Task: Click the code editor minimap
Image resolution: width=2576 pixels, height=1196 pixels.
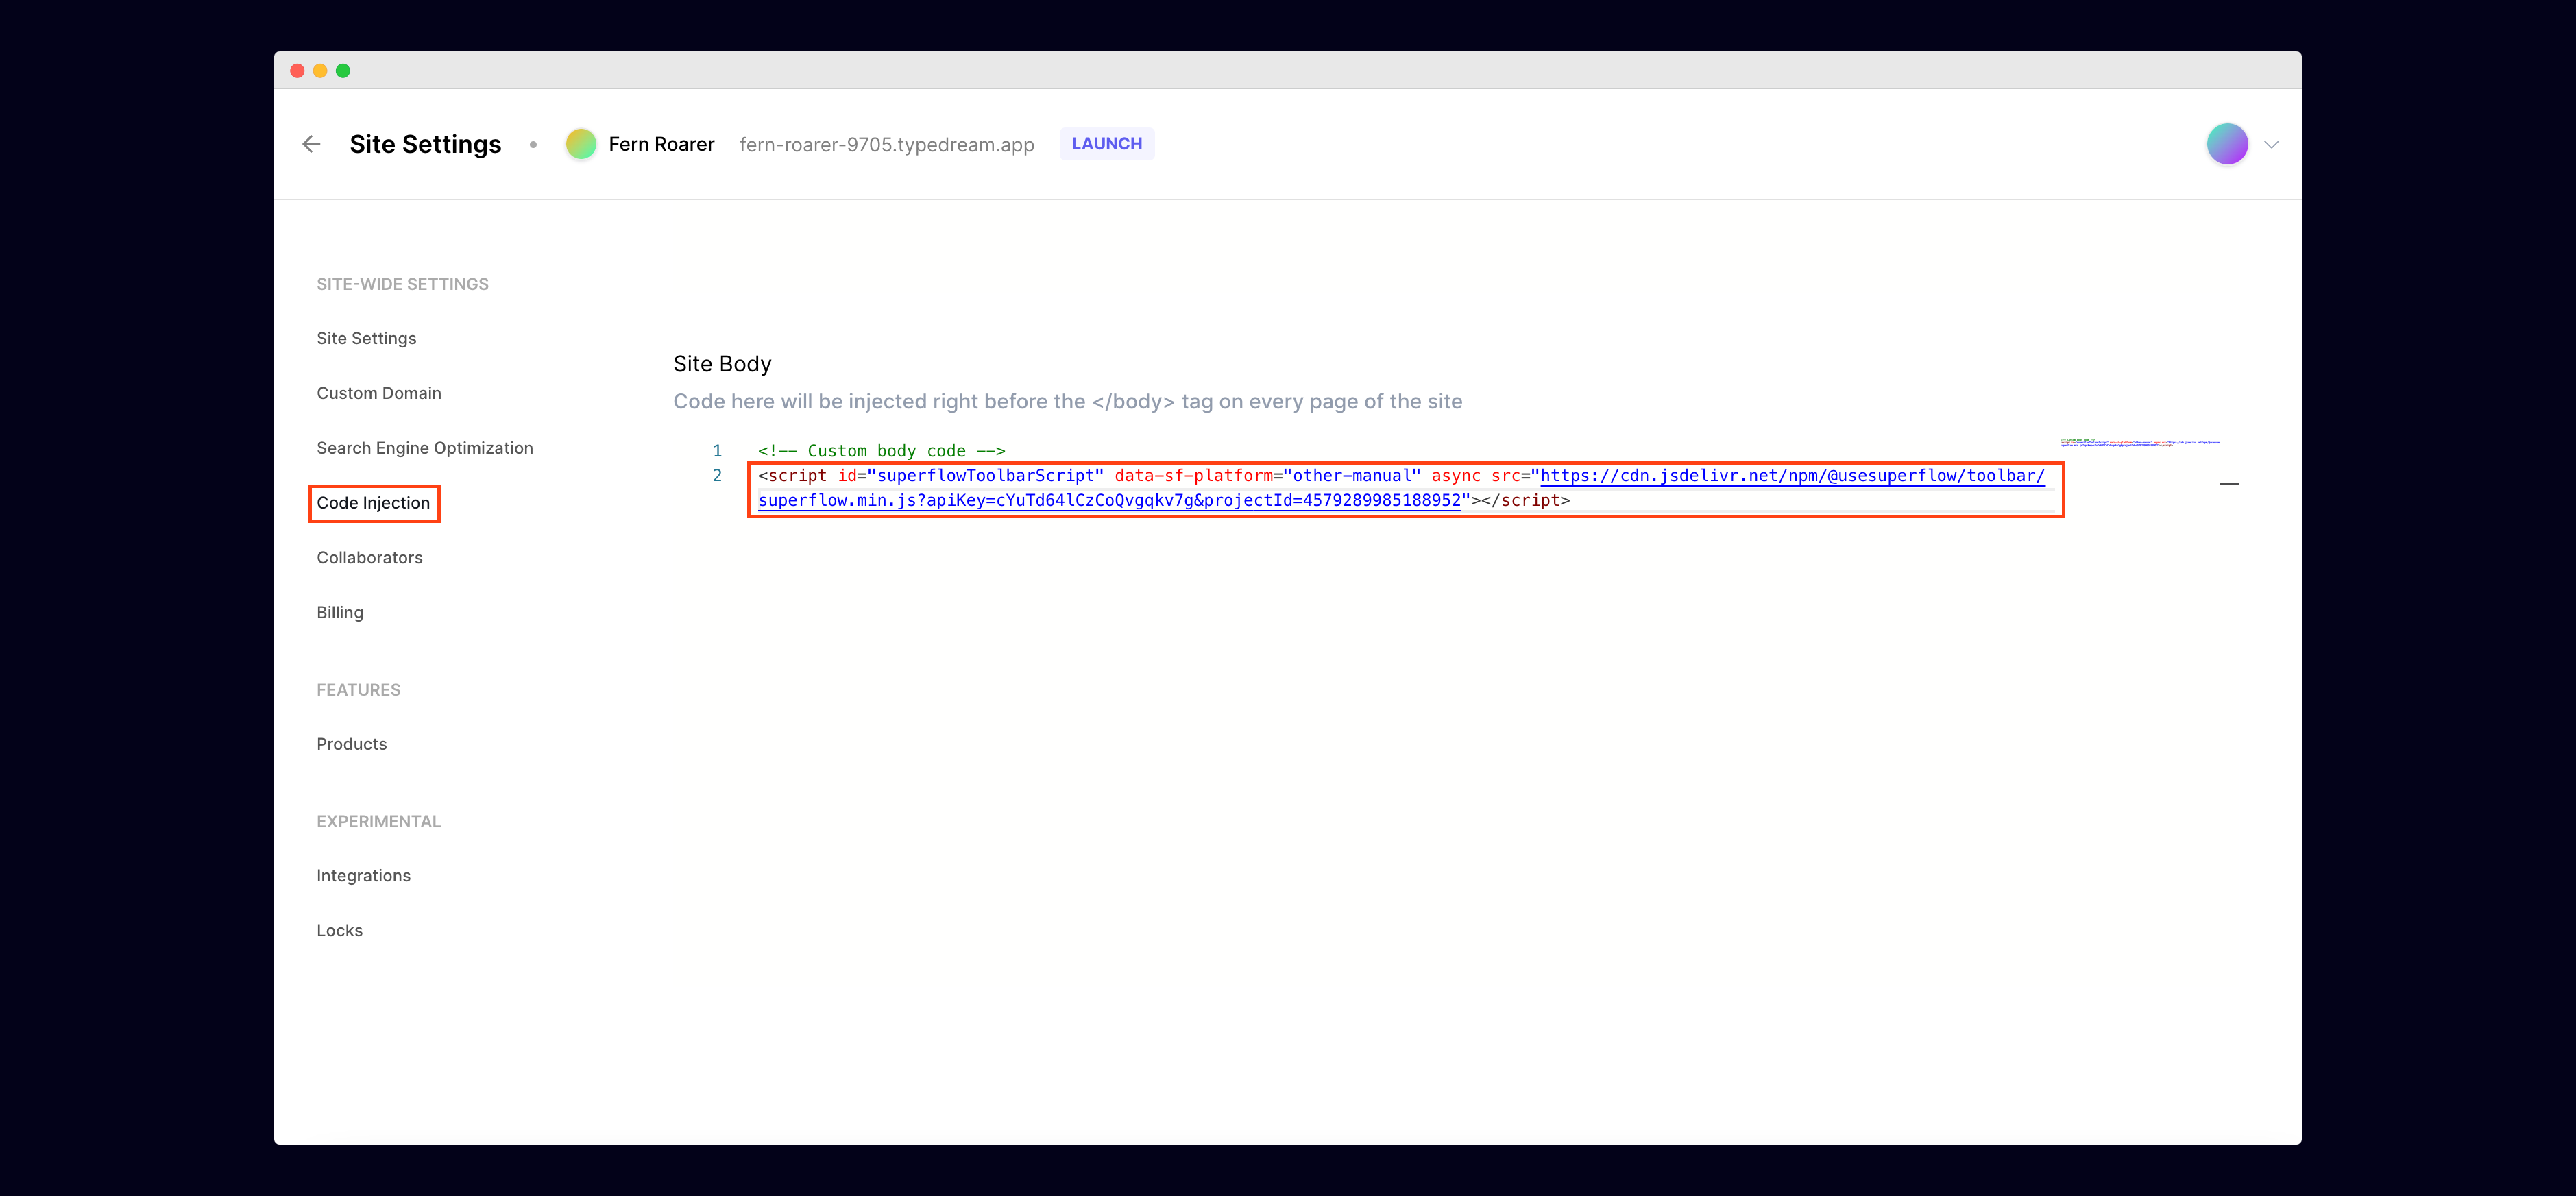Action: coord(2139,442)
